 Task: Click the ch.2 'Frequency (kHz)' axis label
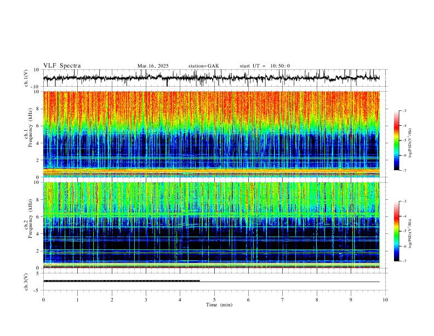pos(30,219)
